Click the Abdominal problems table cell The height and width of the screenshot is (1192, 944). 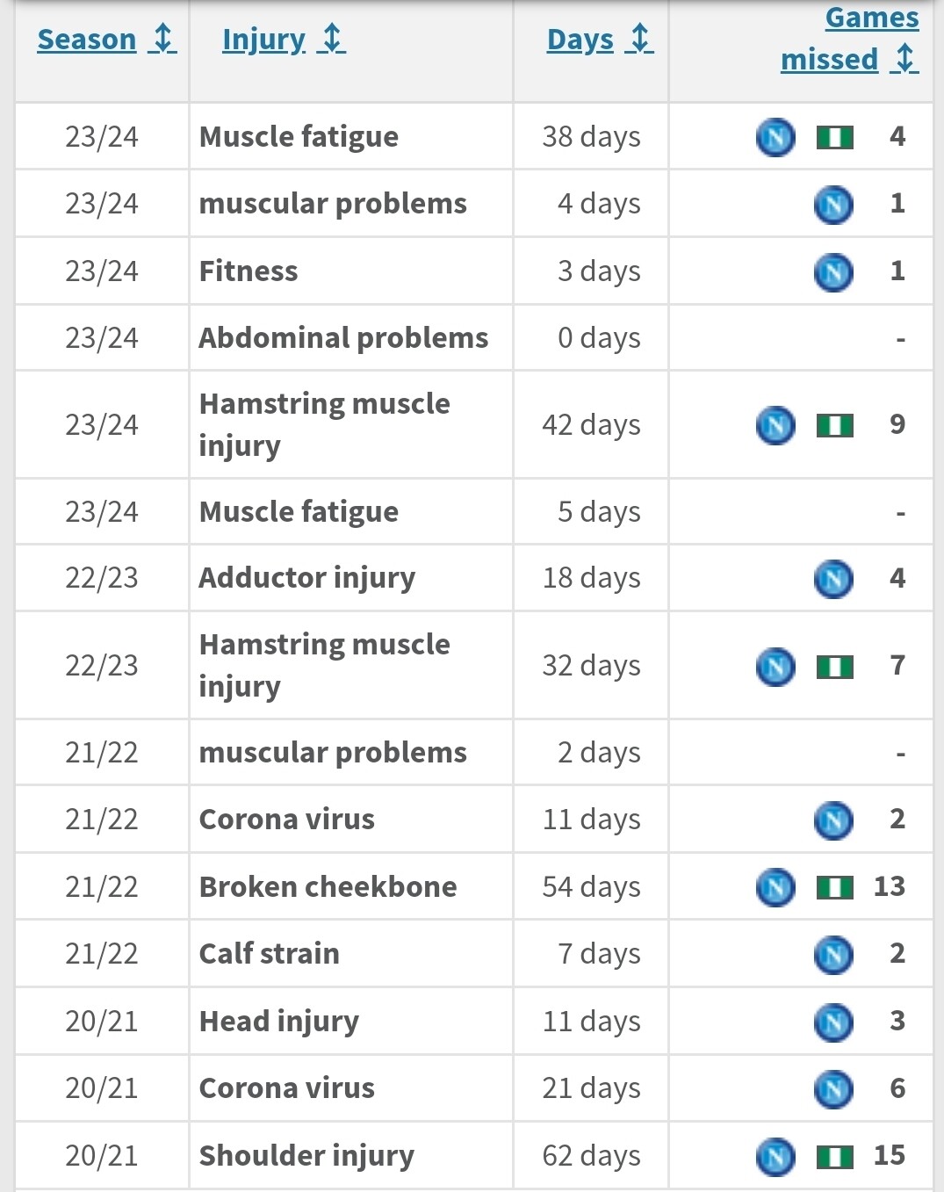click(343, 338)
